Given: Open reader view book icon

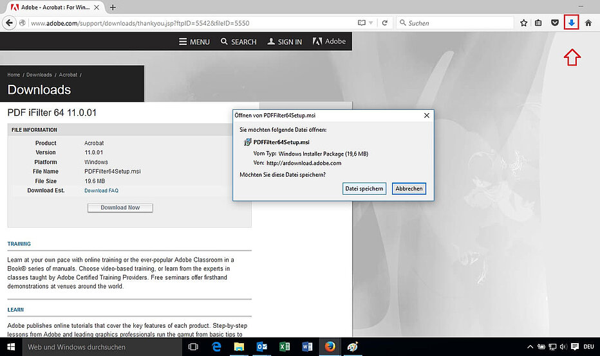Looking at the screenshot, I should click(361, 23).
